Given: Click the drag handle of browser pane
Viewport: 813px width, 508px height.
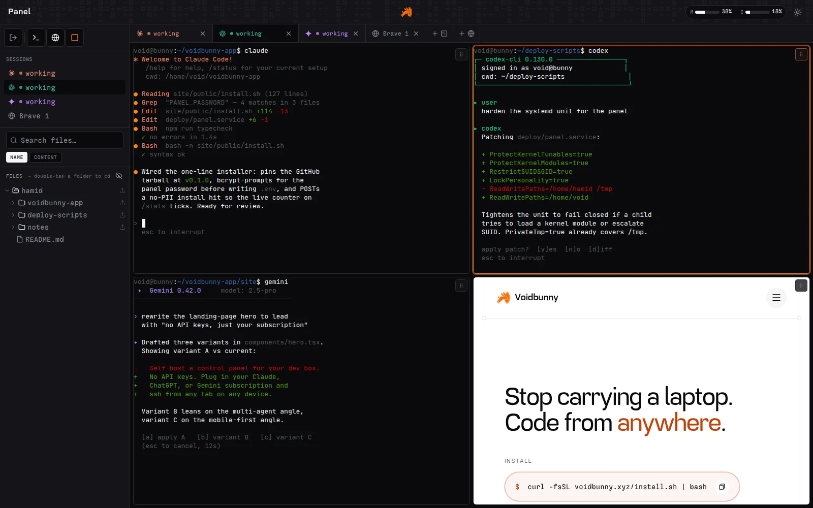Looking at the screenshot, I should tap(801, 285).
